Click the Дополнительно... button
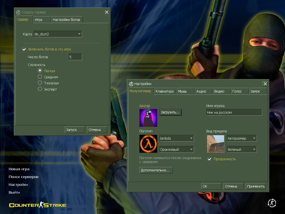Image resolution: width=285 pixels, height=214 pixels. point(156,170)
